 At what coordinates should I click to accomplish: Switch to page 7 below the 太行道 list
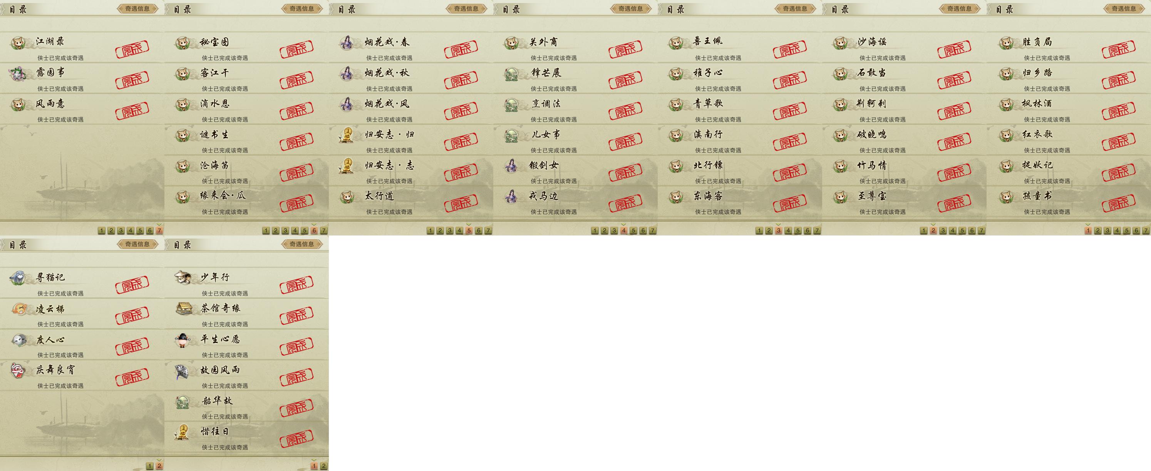(488, 230)
